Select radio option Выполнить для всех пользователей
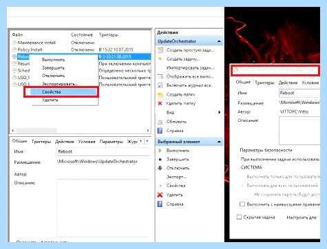This screenshot has width=327, height=249. [x=242, y=186]
